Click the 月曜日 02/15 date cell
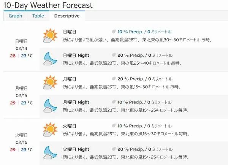Screen dimensions: 228x165 coord(21,95)
